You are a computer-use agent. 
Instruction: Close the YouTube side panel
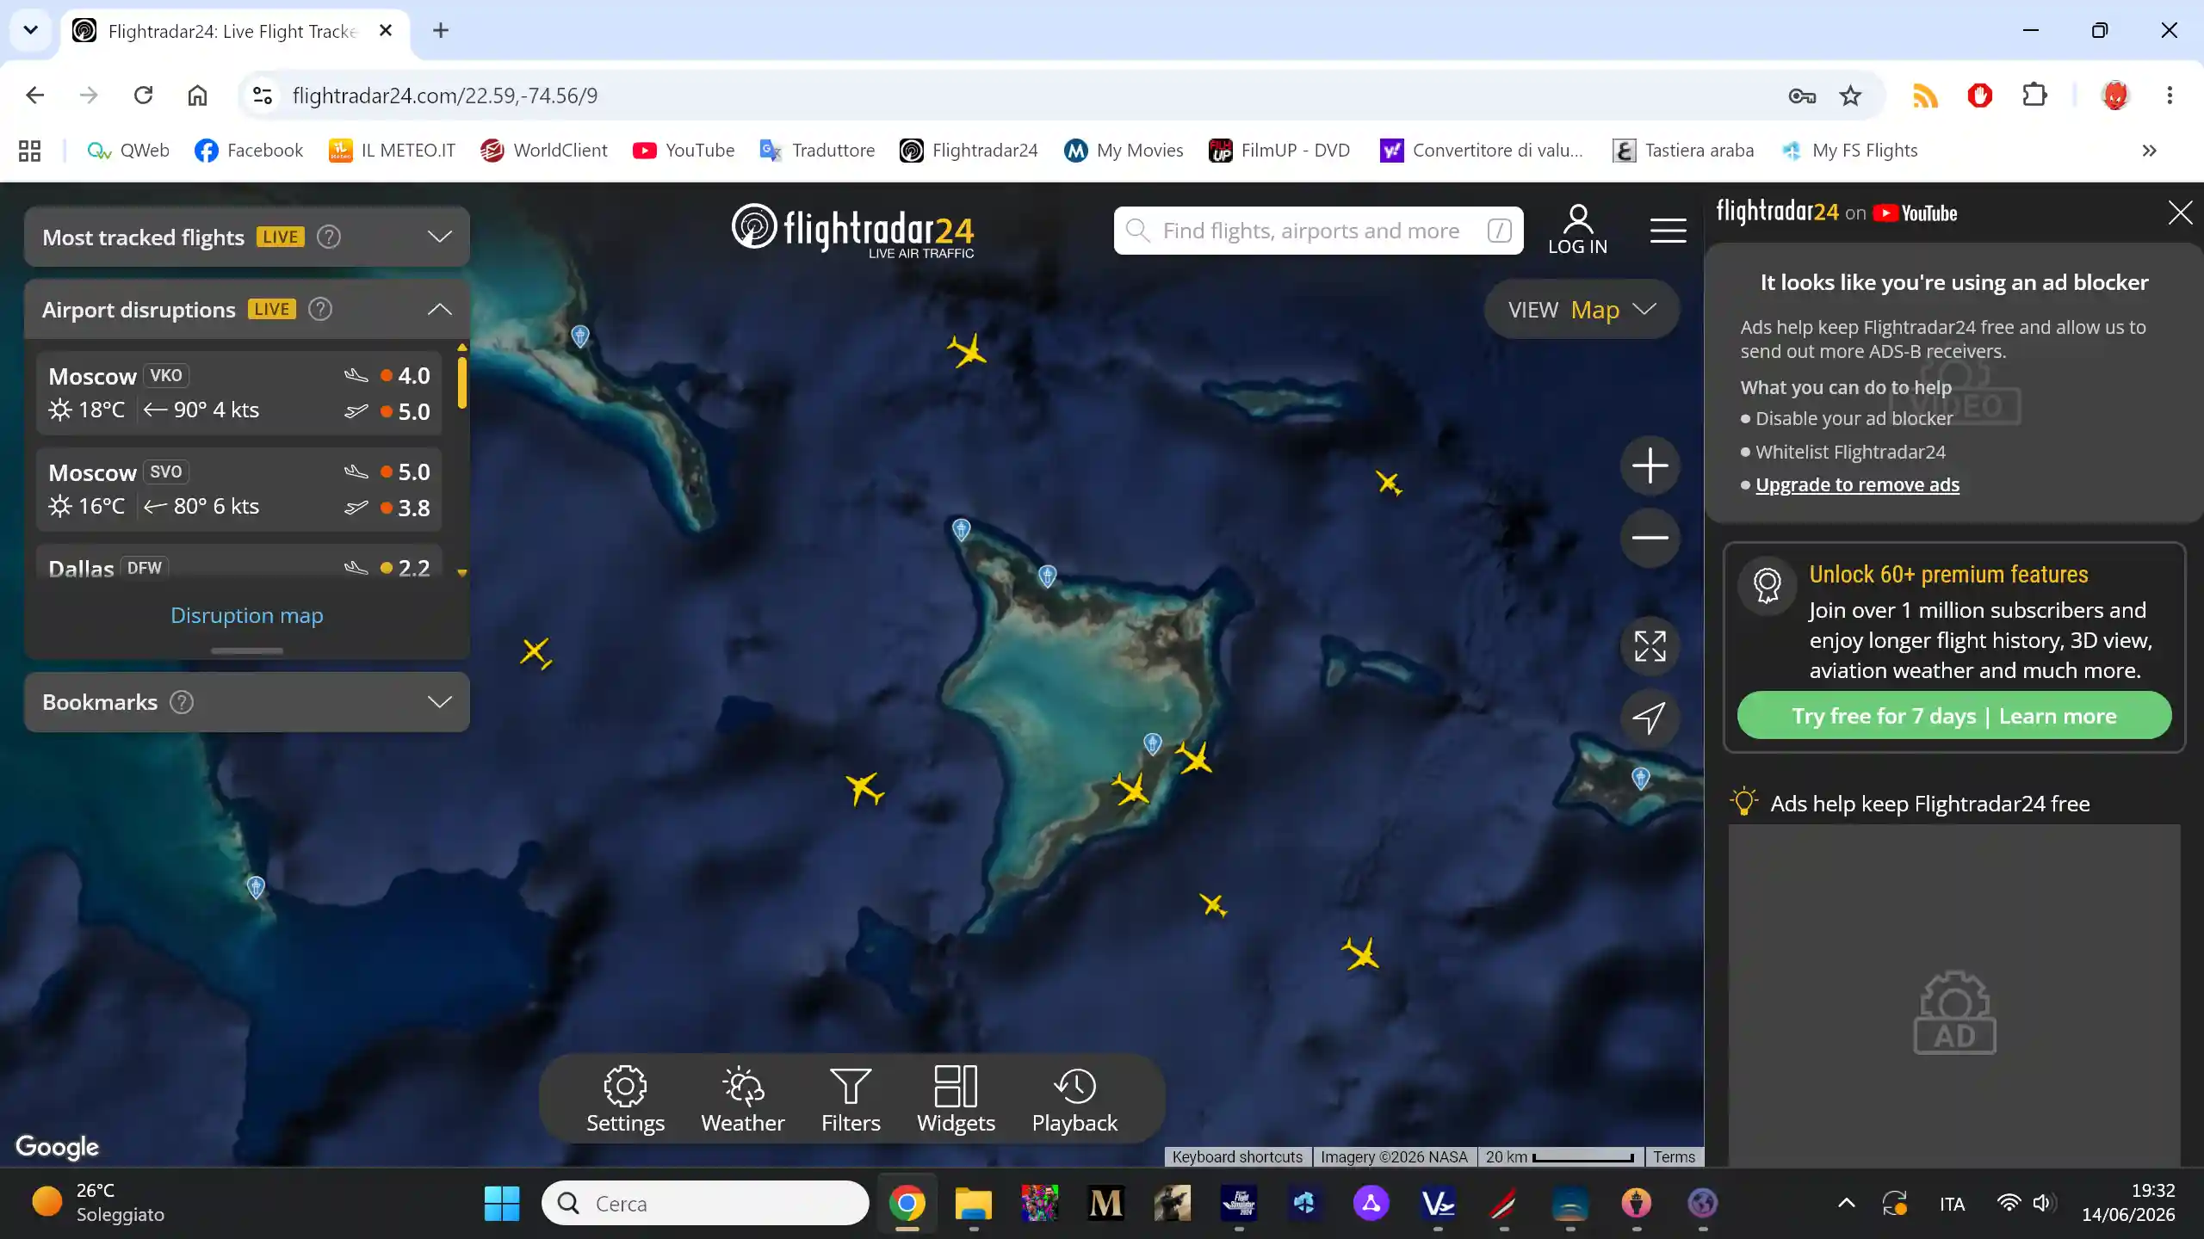click(2180, 213)
